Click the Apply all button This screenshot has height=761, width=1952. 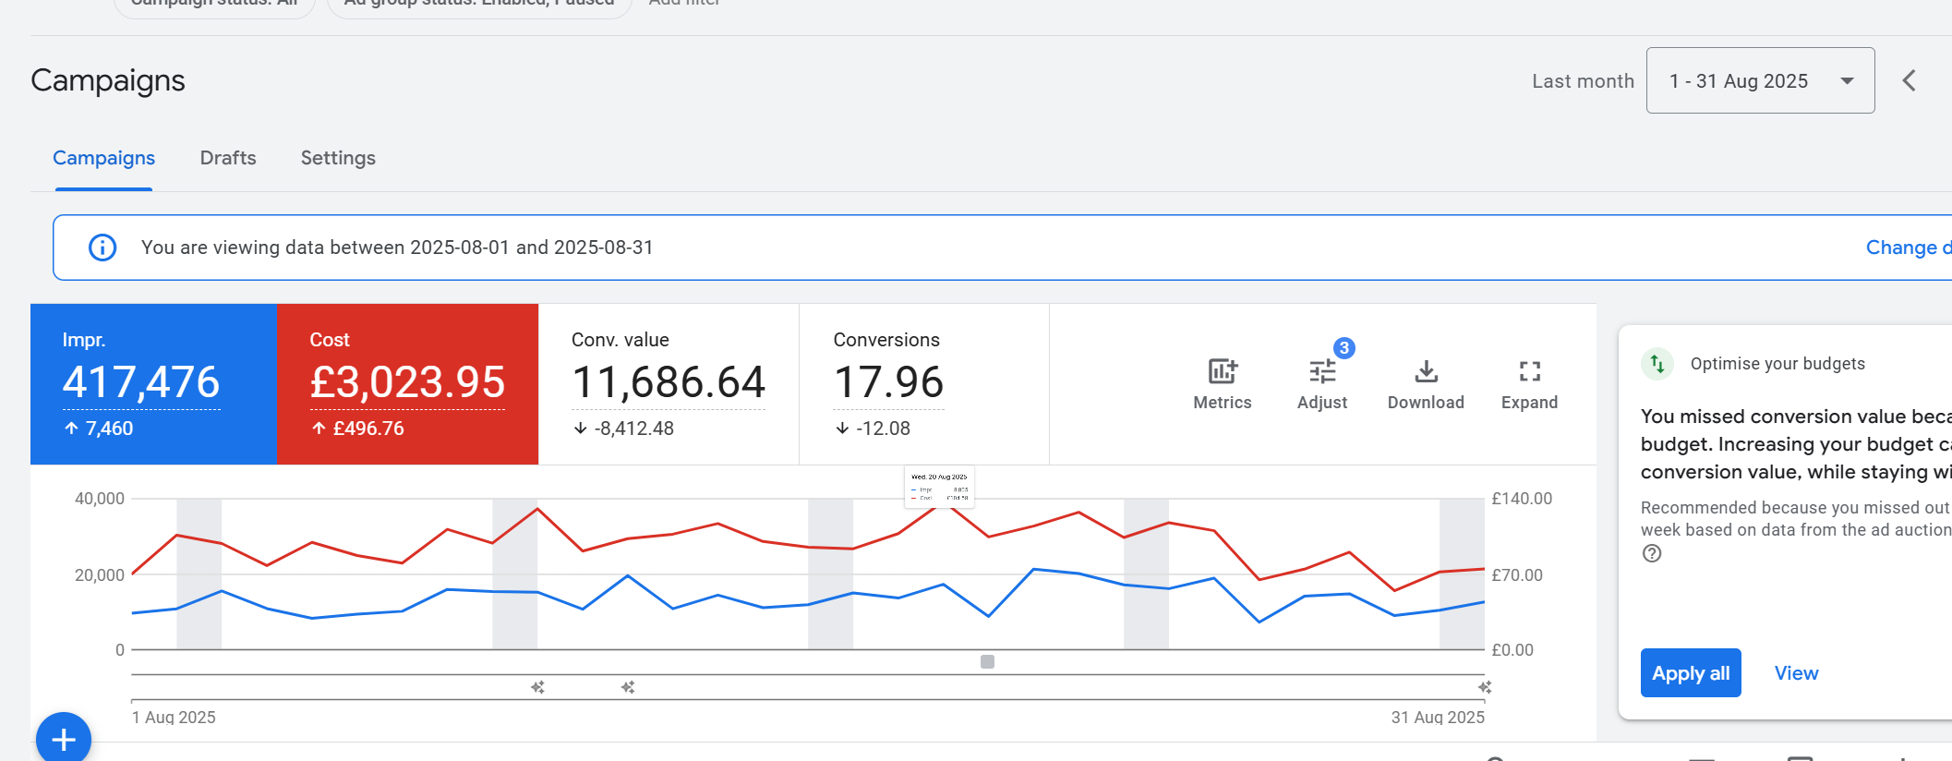(x=1690, y=673)
